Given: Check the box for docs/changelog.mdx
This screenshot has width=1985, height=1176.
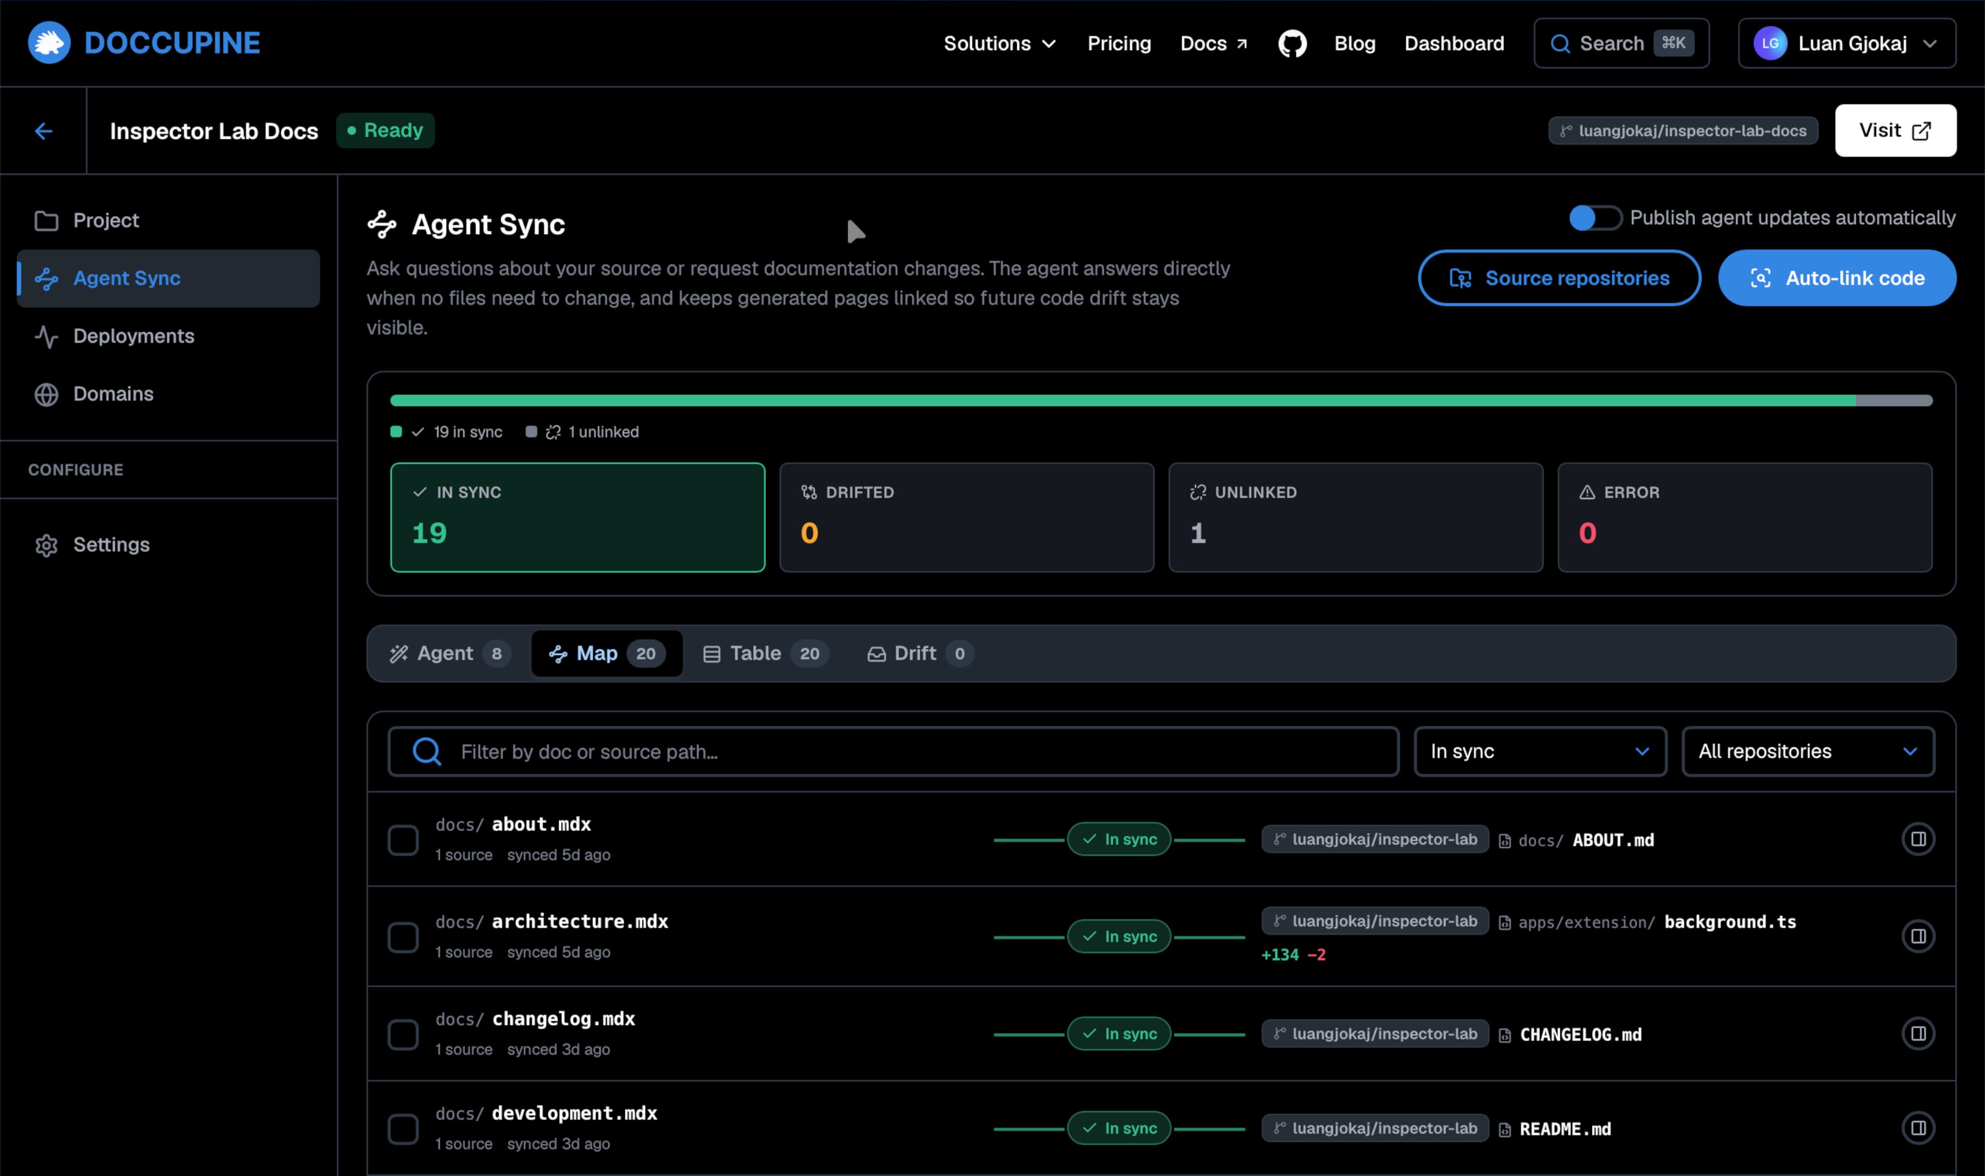Looking at the screenshot, I should [x=403, y=1034].
